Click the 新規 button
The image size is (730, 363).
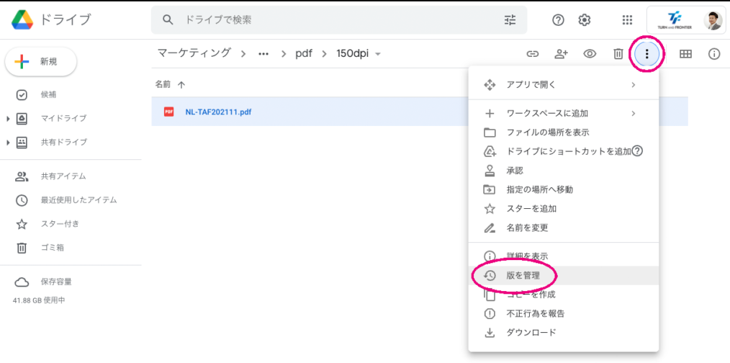tap(41, 62)
